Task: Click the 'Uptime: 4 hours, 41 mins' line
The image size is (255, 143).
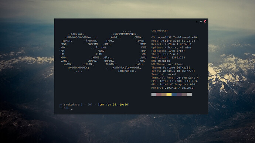Action: pyautogui.click(x=171, y=48)
